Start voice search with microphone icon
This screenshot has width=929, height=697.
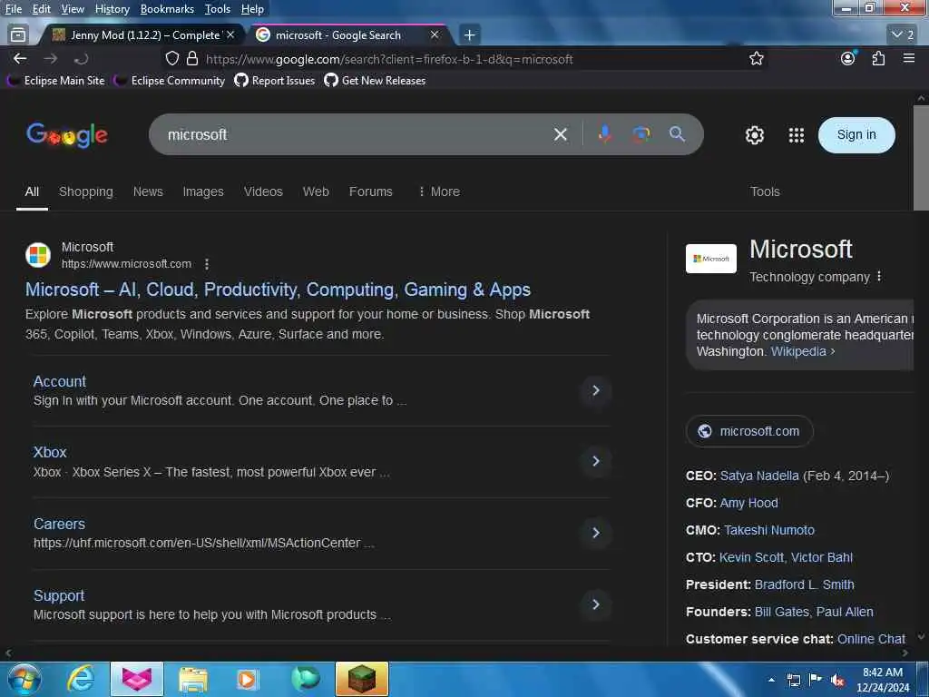[x=604, y=134]
